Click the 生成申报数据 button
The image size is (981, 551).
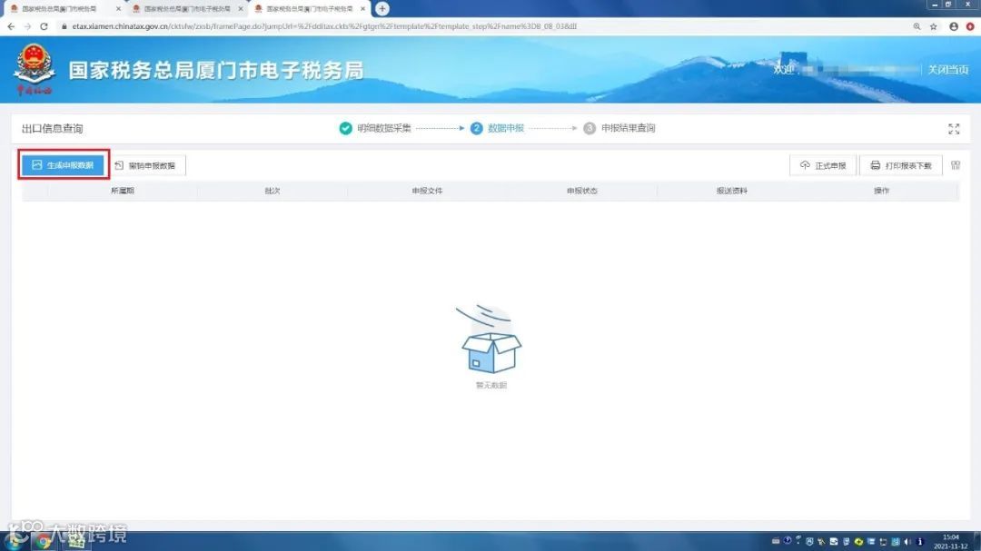(64, 165)
